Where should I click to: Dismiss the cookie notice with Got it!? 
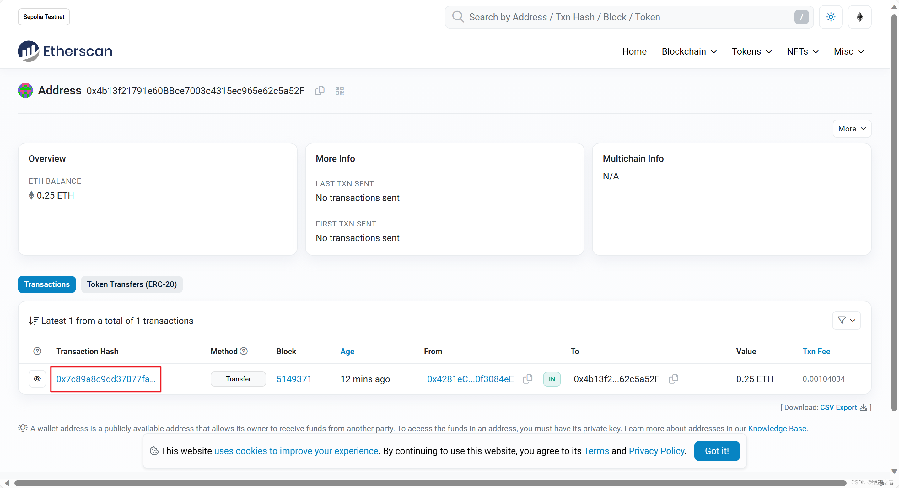[x=717, y=451]
